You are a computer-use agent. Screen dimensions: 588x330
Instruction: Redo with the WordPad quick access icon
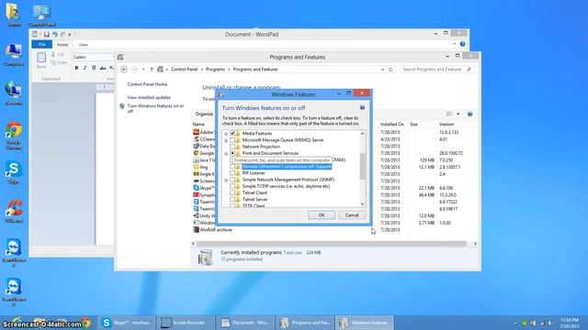tap(62, 35)
